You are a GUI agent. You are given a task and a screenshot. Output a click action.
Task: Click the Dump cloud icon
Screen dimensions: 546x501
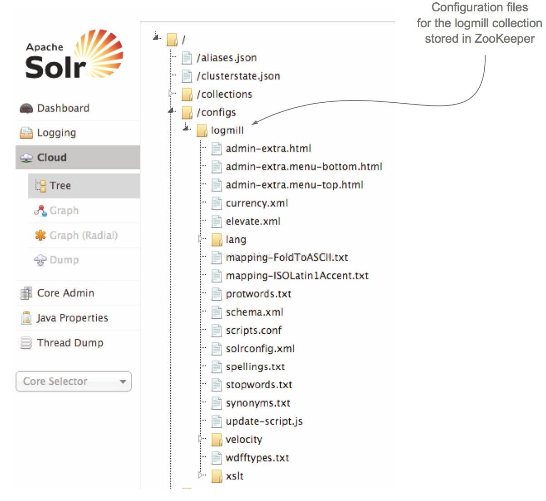(x=40, y=260)
